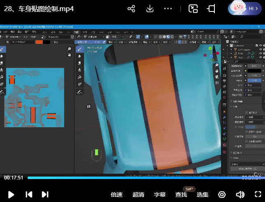Open the 倍速 playback speed menu
The image size is (265, 202).
tap(117, 195)
